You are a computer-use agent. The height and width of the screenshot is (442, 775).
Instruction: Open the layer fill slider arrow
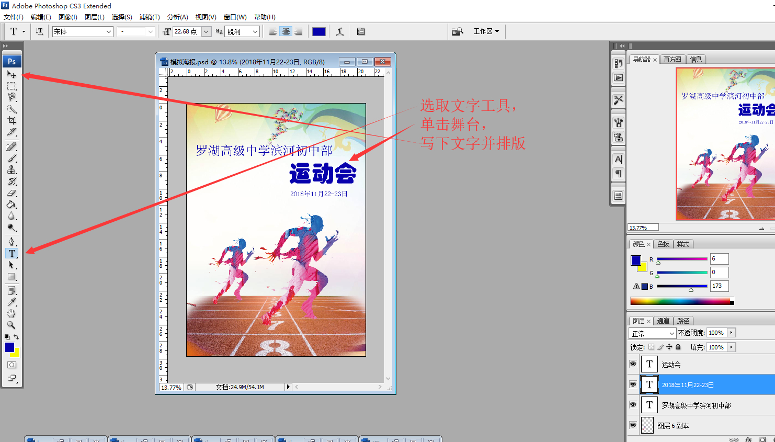[x=732, y=347]
